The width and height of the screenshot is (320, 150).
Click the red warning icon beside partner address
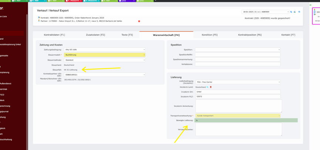click(139, 21)
